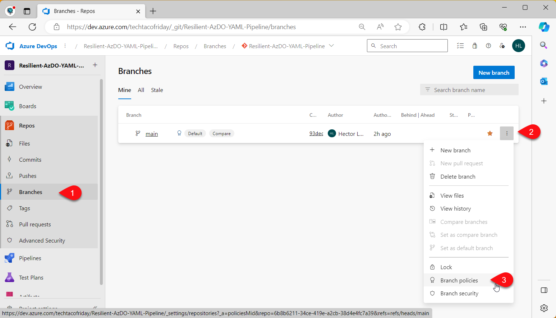Open Tags under Repos

point(50,208)
